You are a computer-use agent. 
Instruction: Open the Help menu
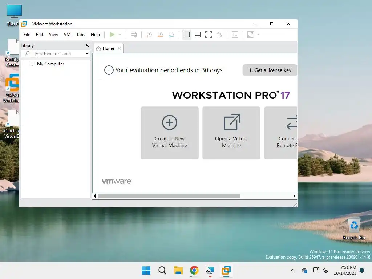[96, 35]
